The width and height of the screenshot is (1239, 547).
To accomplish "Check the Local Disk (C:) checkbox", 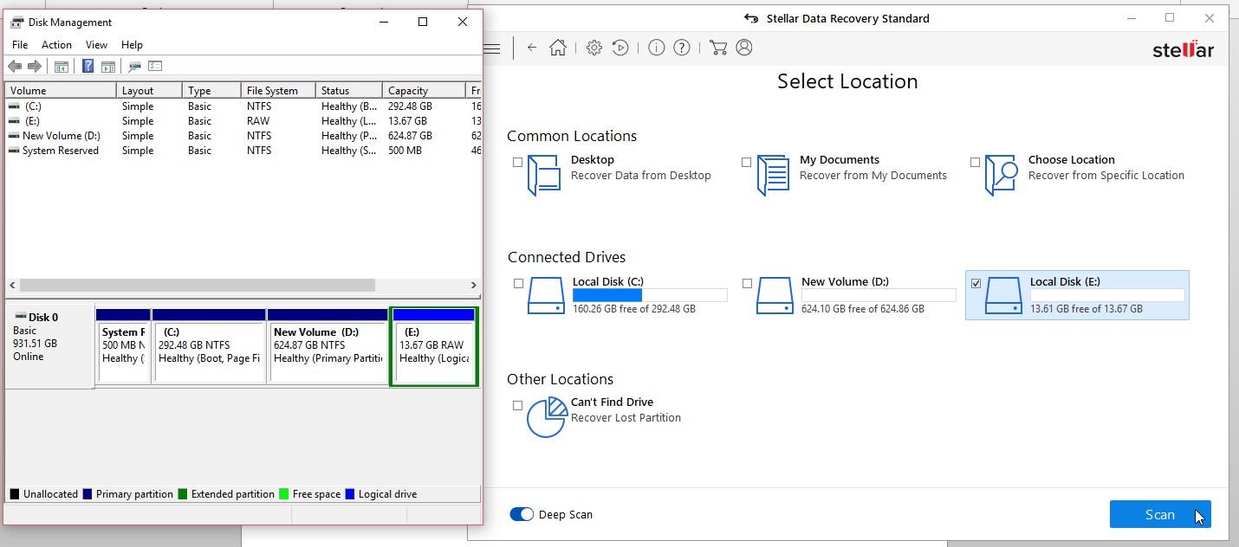I will click(518, 283).
